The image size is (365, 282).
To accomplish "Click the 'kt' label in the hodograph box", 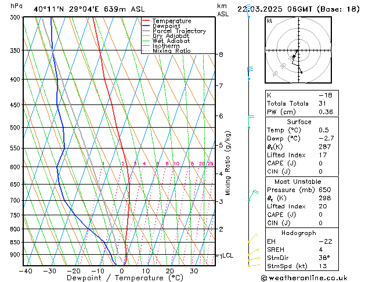I will (270, 20).
